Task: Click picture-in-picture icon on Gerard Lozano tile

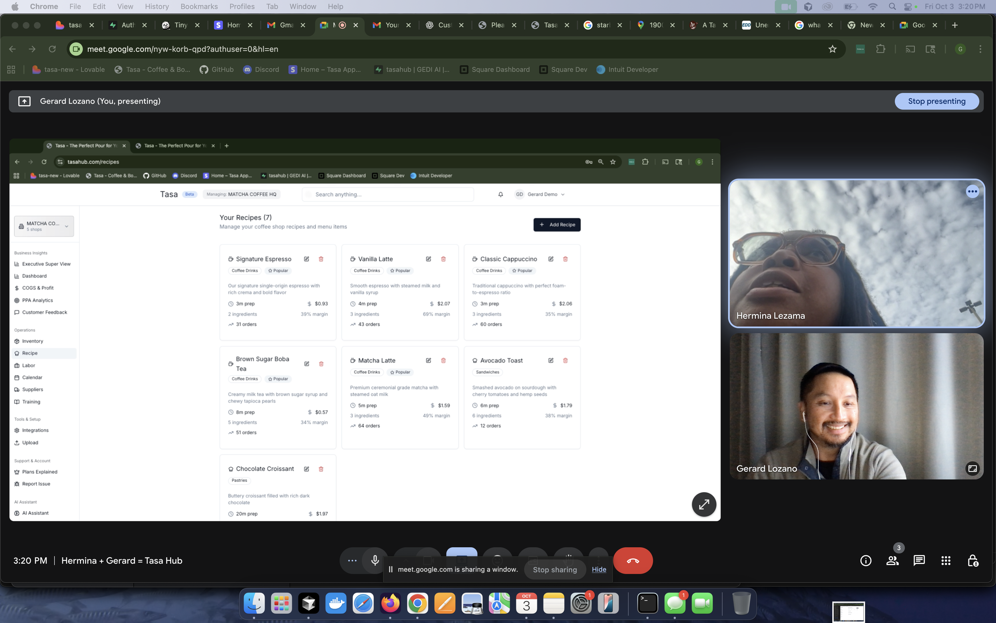Action: 972,468
